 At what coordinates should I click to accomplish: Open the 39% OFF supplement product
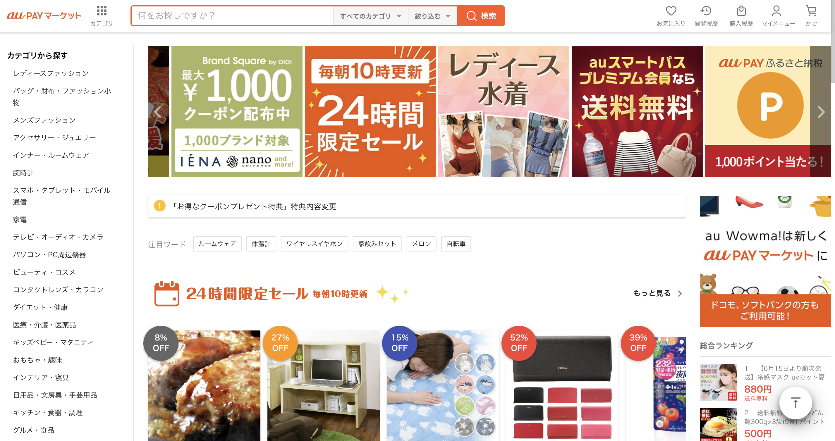[655, 386]
